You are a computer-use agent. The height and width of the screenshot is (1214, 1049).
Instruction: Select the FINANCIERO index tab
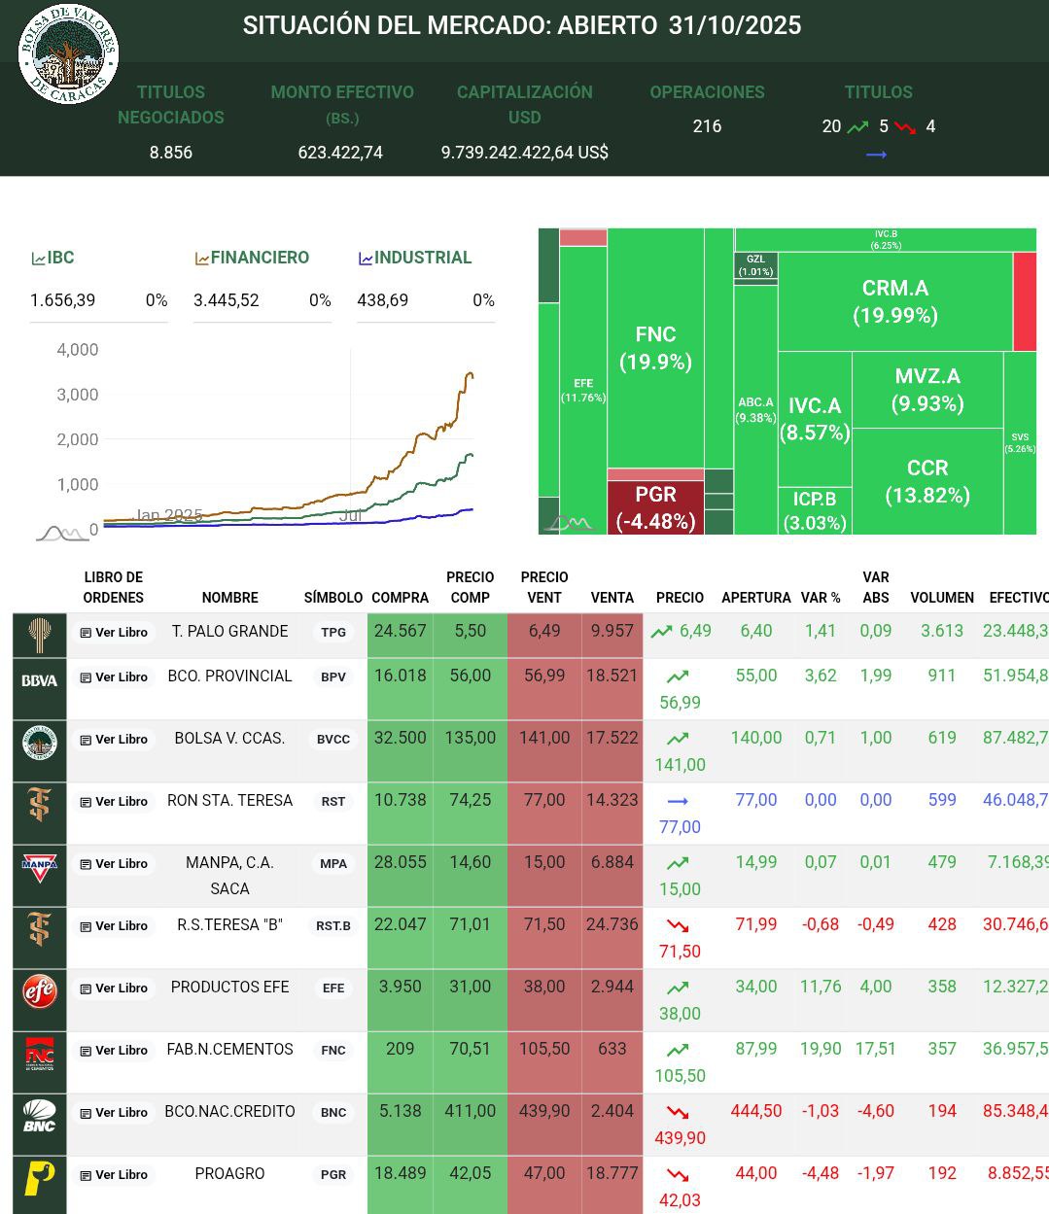252,258
